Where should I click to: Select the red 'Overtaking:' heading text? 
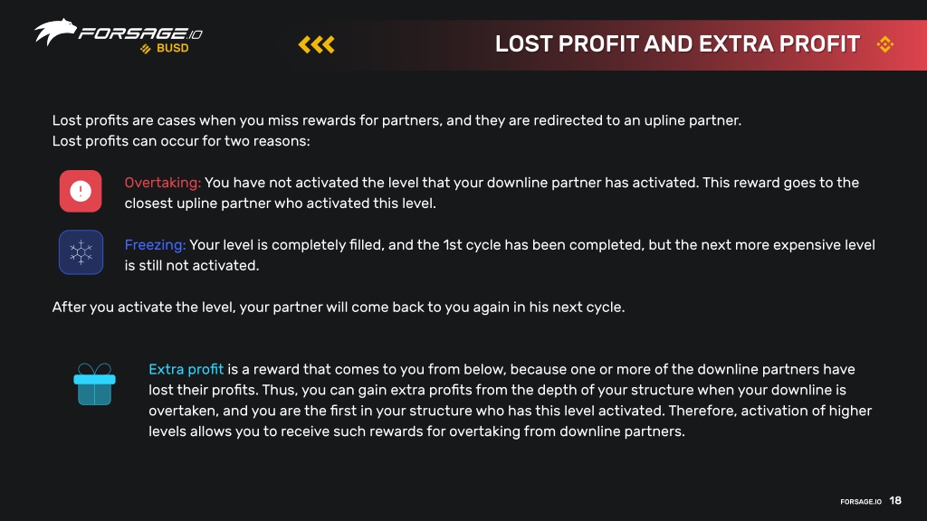[163, 183]
